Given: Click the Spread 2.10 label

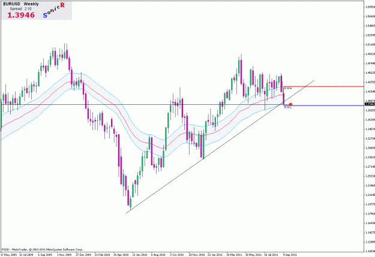Looking at the screenshot, I should (x=20, y=9).
